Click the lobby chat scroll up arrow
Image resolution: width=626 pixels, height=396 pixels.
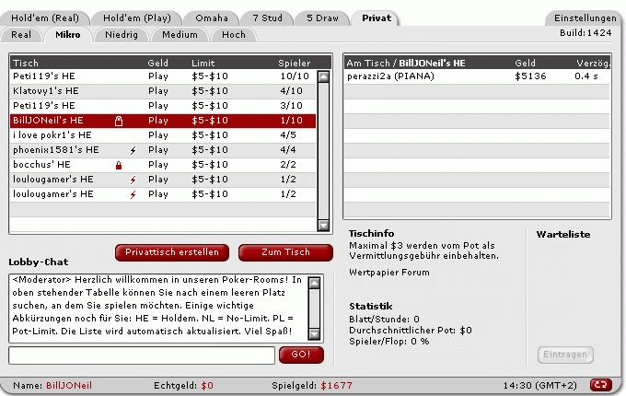pos(315,283)
